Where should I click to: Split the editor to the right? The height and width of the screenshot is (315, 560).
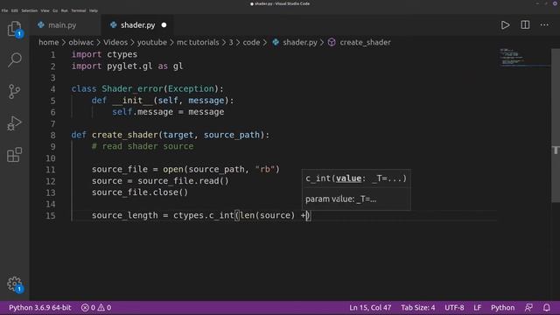pyautogui.click(x=525, y=25)
